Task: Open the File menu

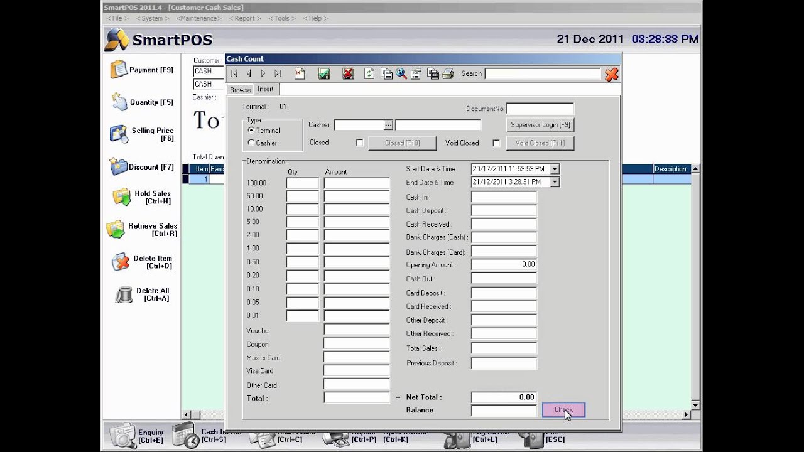Action: click(x=117, y=18)
